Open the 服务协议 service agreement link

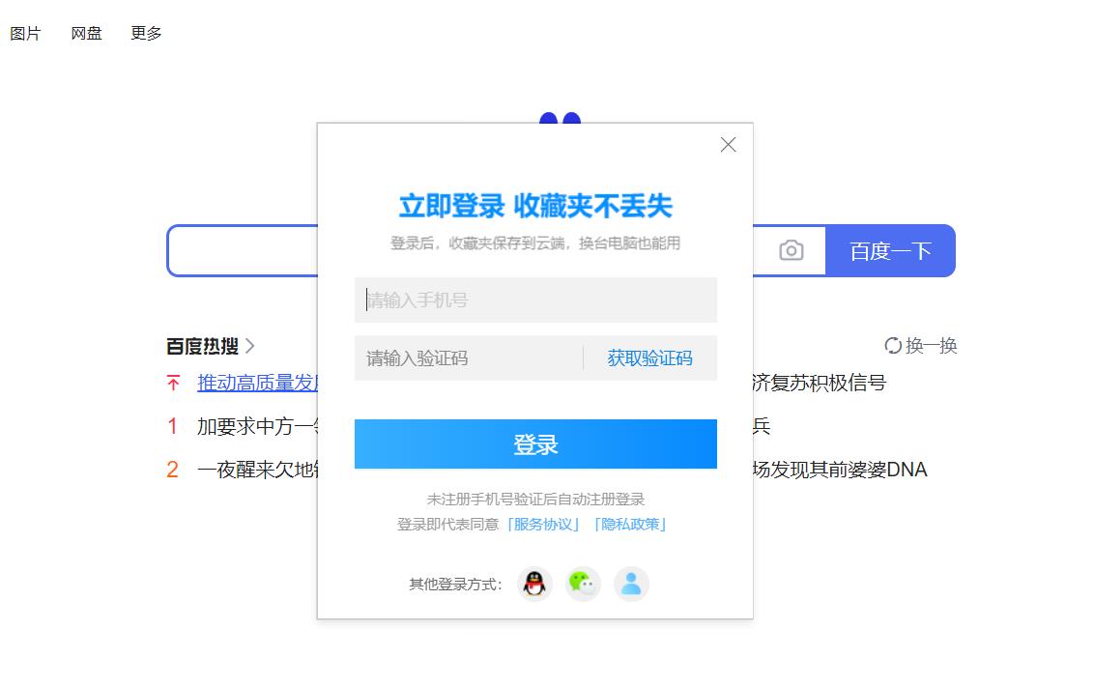click(543, 525)
